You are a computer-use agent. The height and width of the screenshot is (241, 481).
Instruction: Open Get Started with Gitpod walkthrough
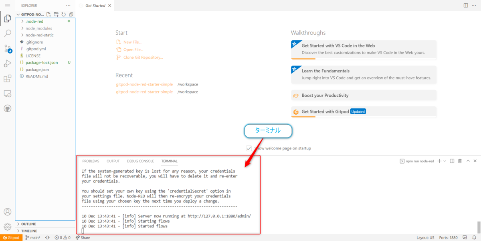[364, 112]
